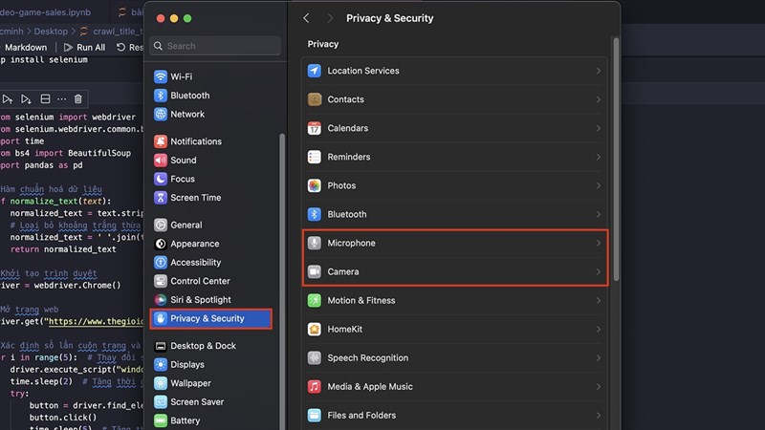Open Photos privacy row

[x=455, y=185]
